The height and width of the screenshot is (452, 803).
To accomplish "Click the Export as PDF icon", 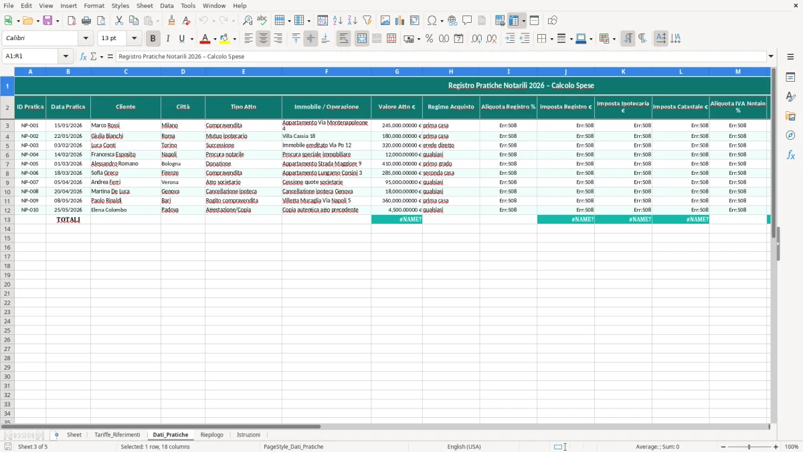I will tap(72, 21).
